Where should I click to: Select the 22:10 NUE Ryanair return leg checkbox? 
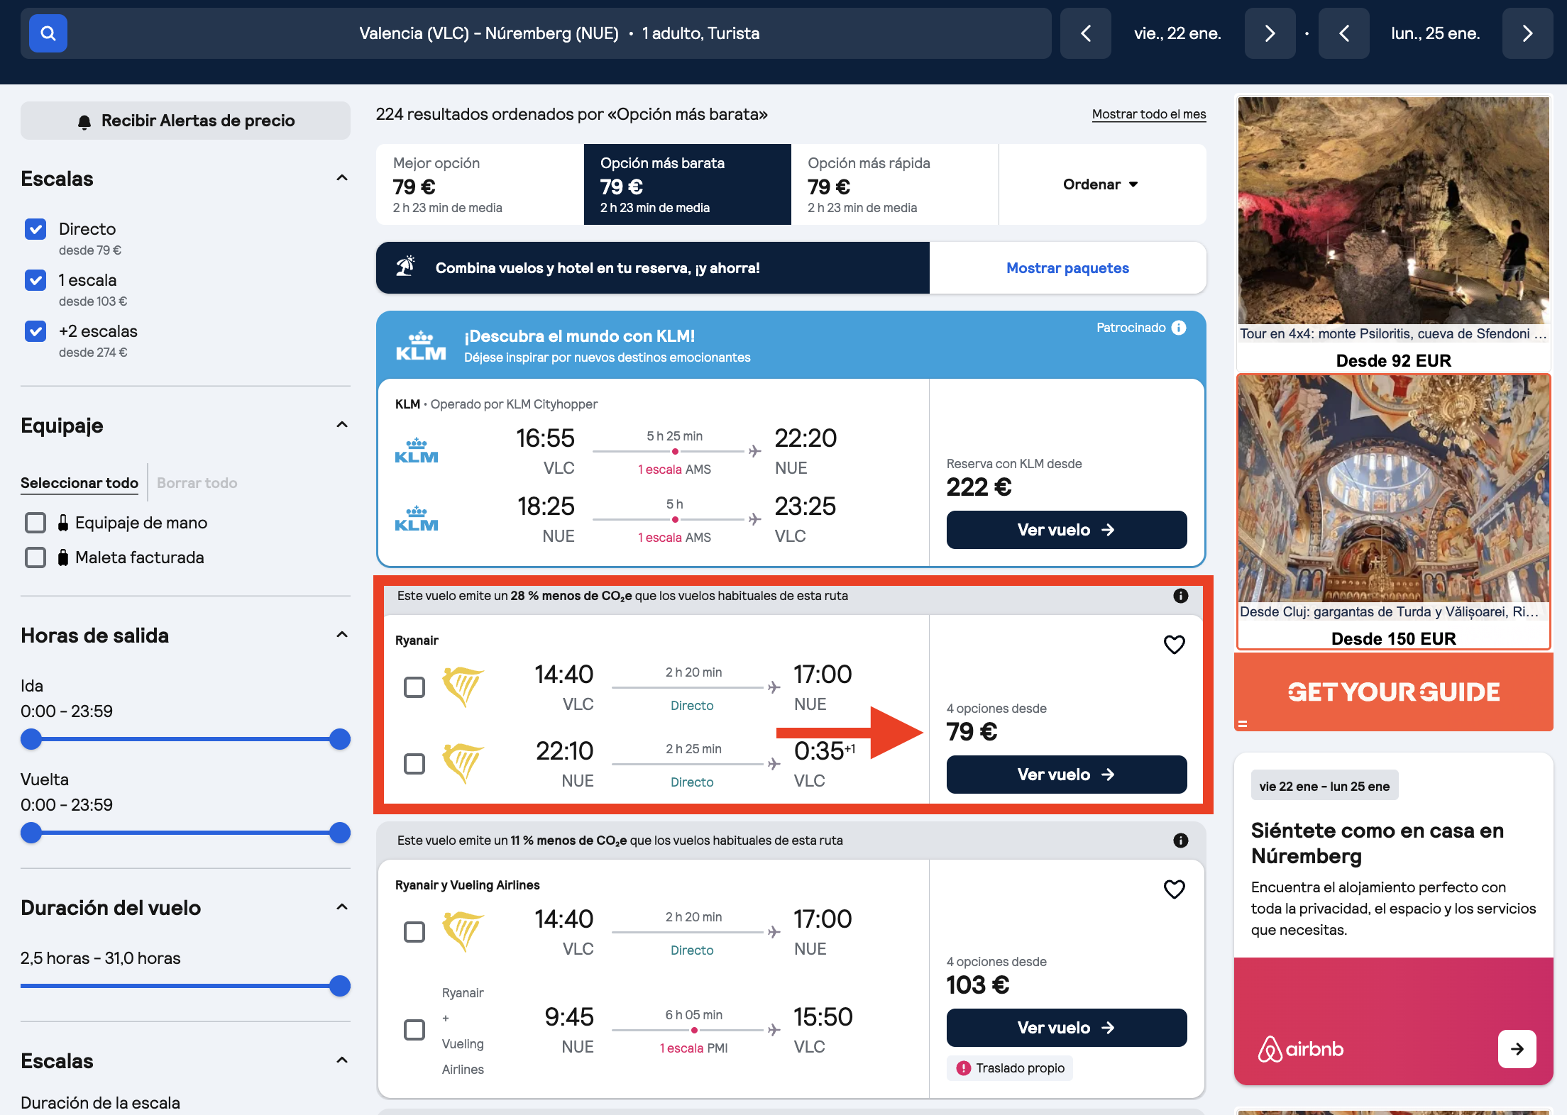pyautogui.click(x=414, y=764)
